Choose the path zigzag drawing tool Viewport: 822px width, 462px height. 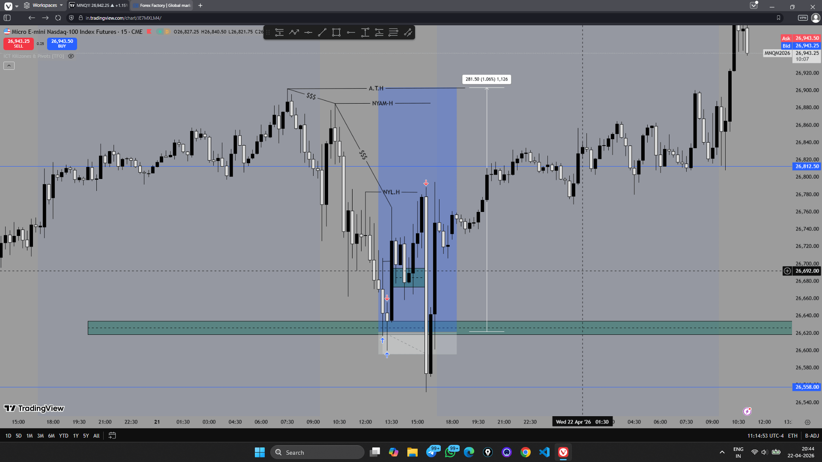pyautogui.click(x=294, y=33)
